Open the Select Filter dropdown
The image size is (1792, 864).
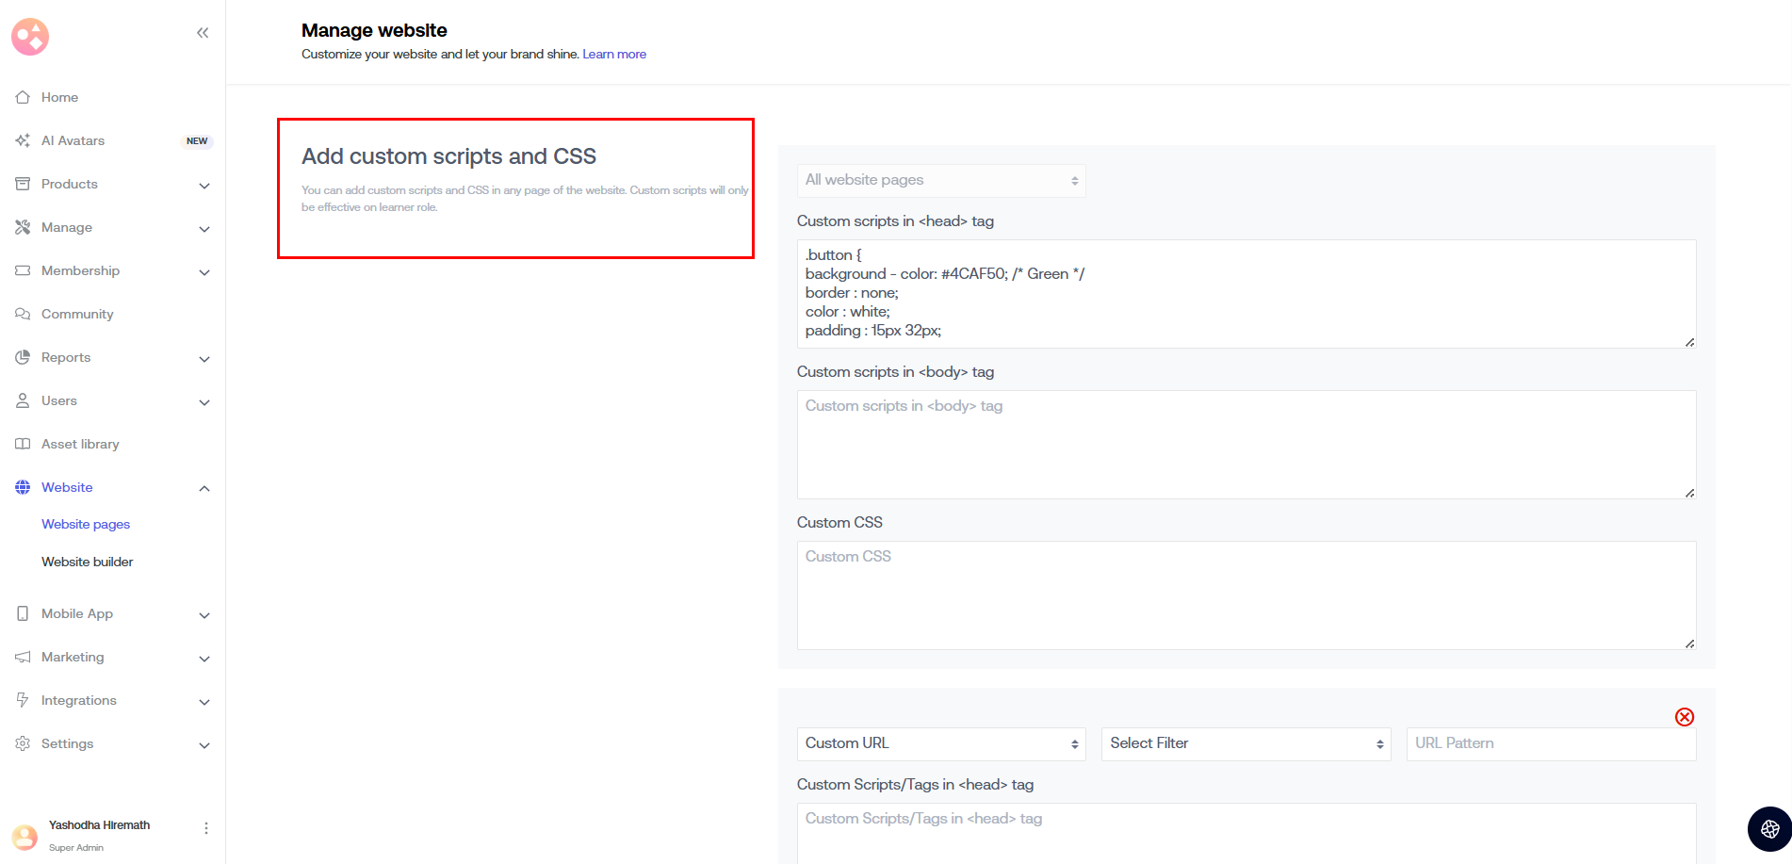click(1246, 743)
